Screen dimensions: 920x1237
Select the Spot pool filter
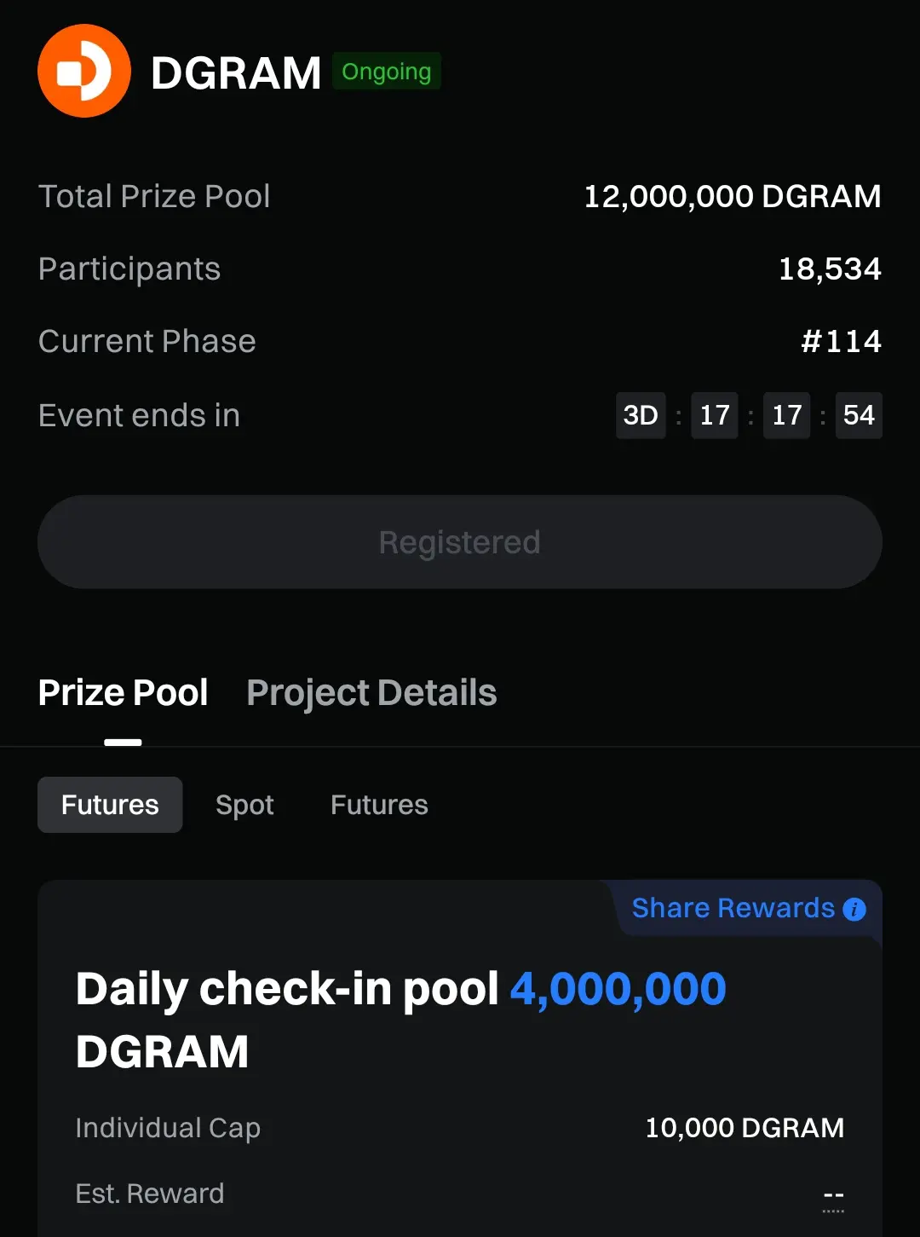244,805
